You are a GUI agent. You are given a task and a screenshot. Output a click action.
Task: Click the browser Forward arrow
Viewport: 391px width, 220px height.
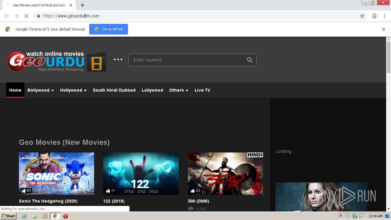coord(16,16)
